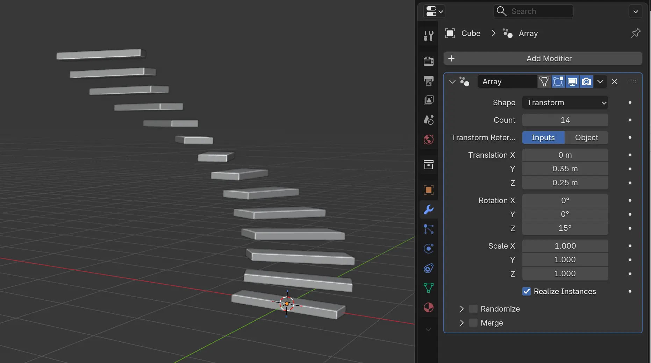Click the Add Modifier button
Viewport: 651px width, 363px height.
[543, 58]
